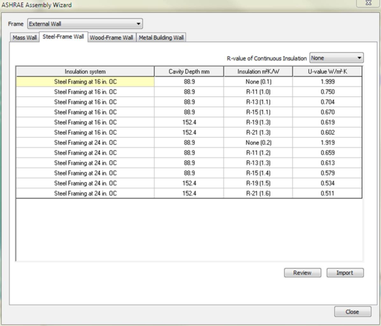Click cavity depth 152.4 in the R-19 (1.5) row

[189, 183]
